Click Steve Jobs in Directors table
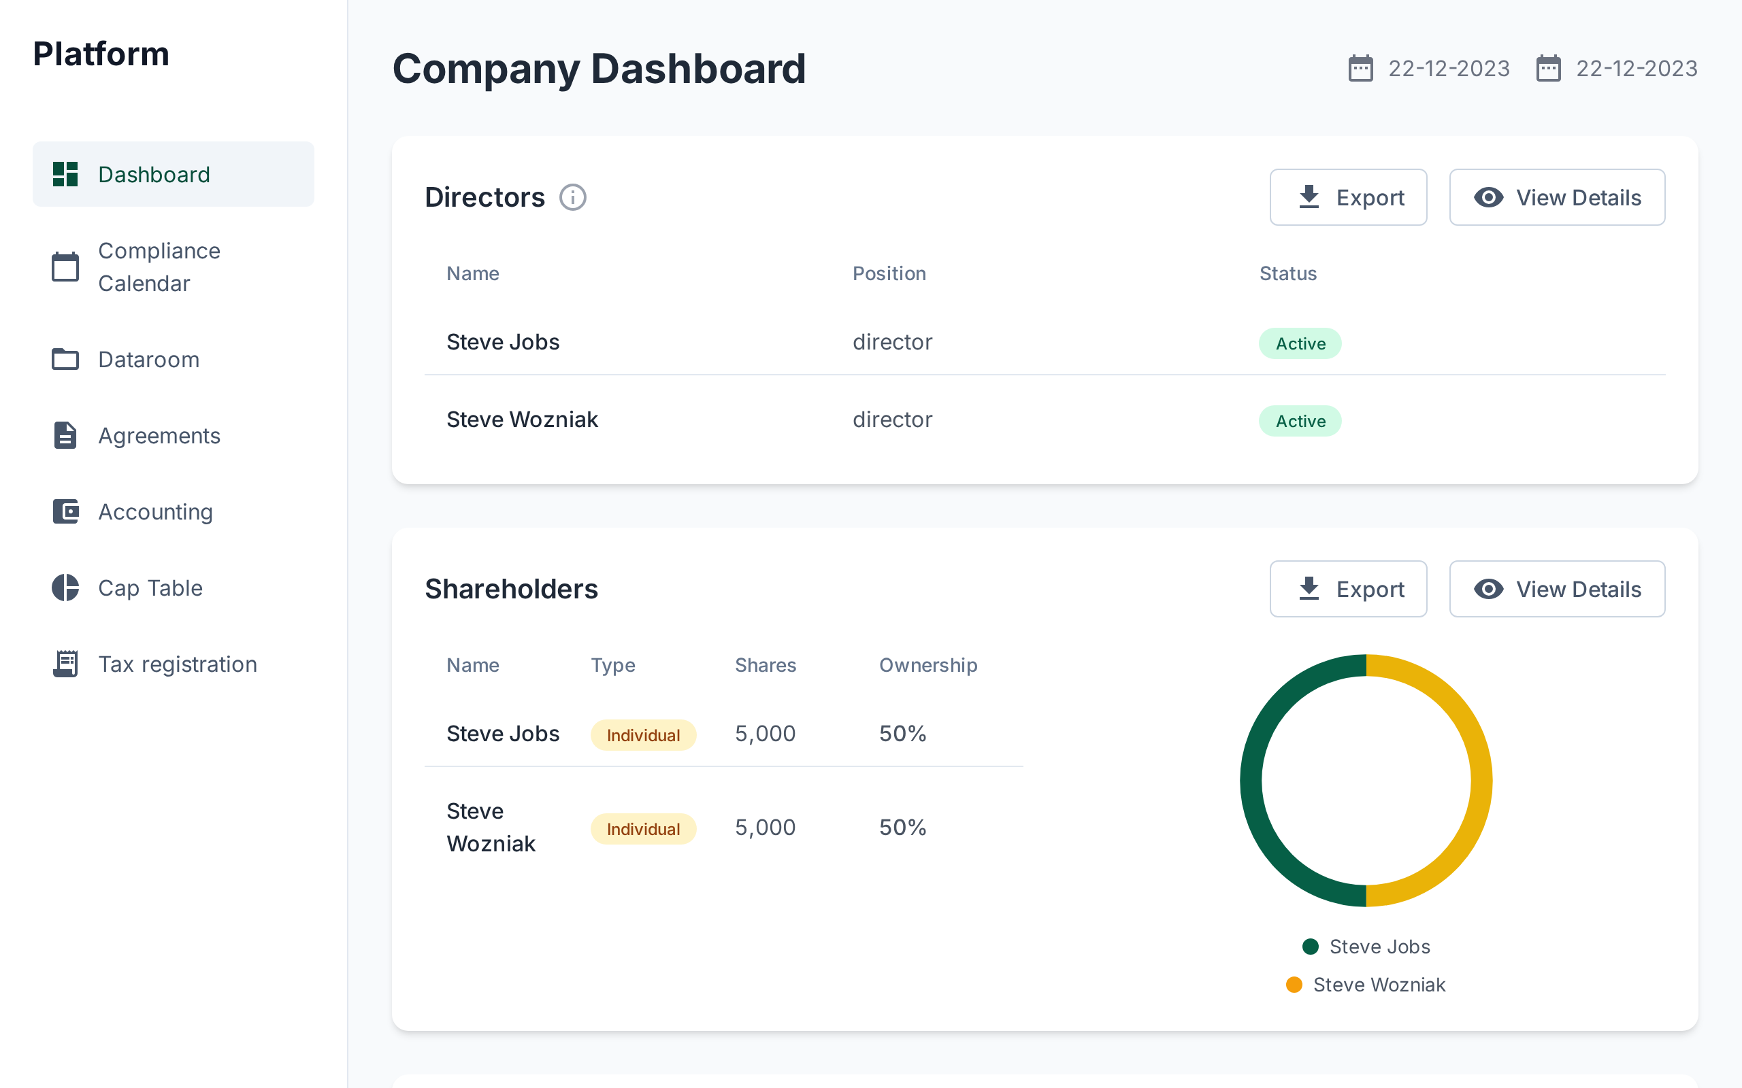 pyautogui.click(x=502, y=342)
